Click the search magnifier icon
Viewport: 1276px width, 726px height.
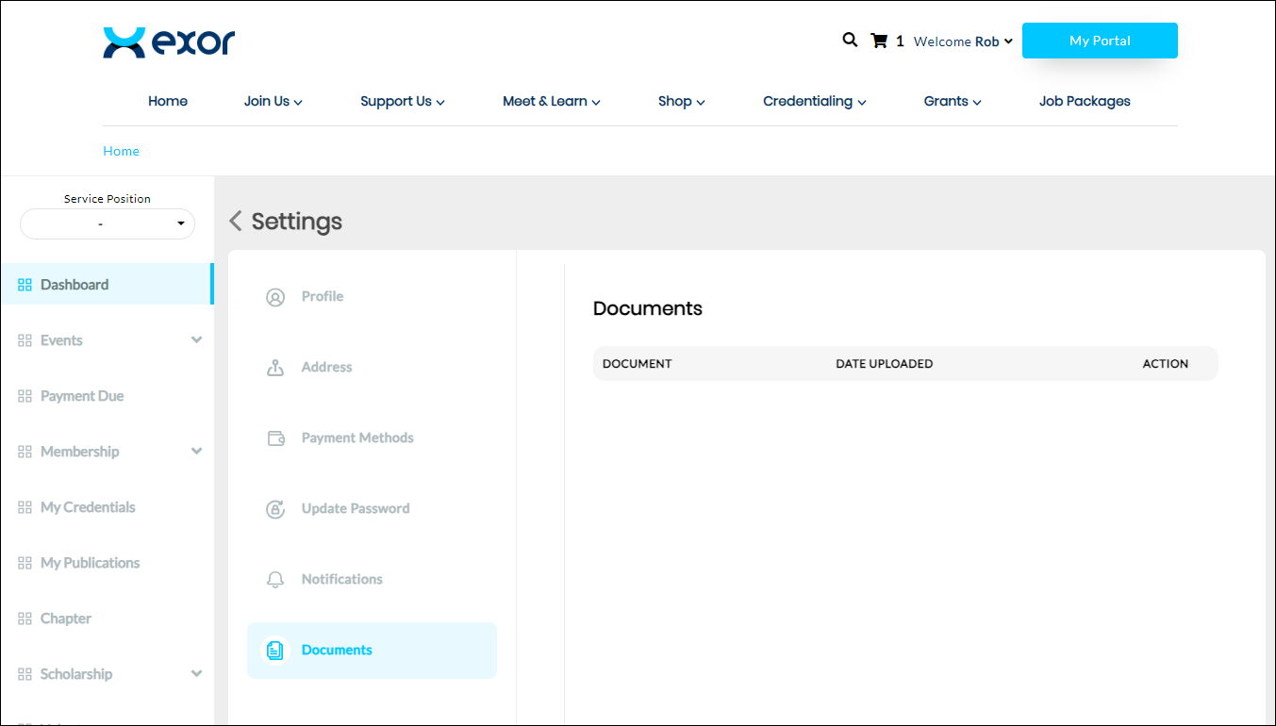tap(850, 40)
